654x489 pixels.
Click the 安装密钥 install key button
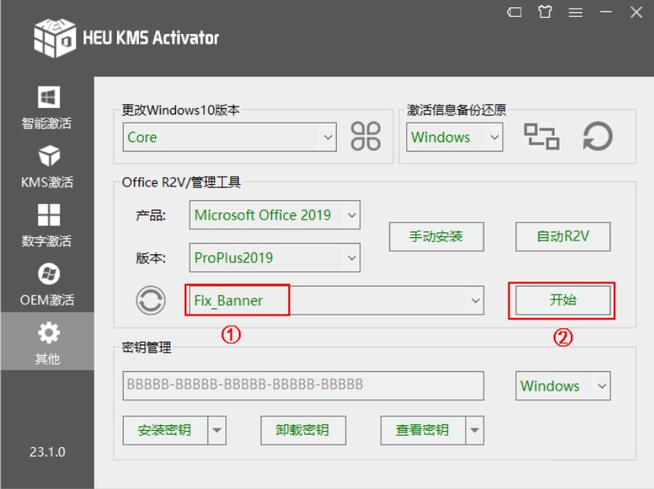[x=166, y=430]
